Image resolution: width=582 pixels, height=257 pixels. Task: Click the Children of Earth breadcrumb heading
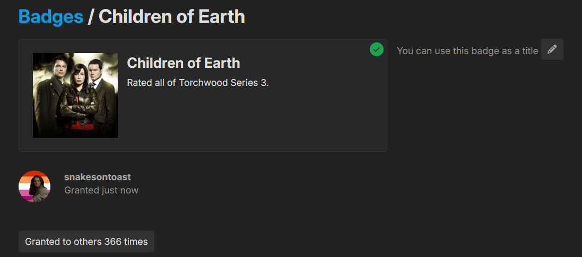pos(172,16)
